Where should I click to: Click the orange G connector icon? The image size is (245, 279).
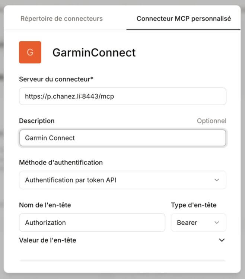pos(30,52)
